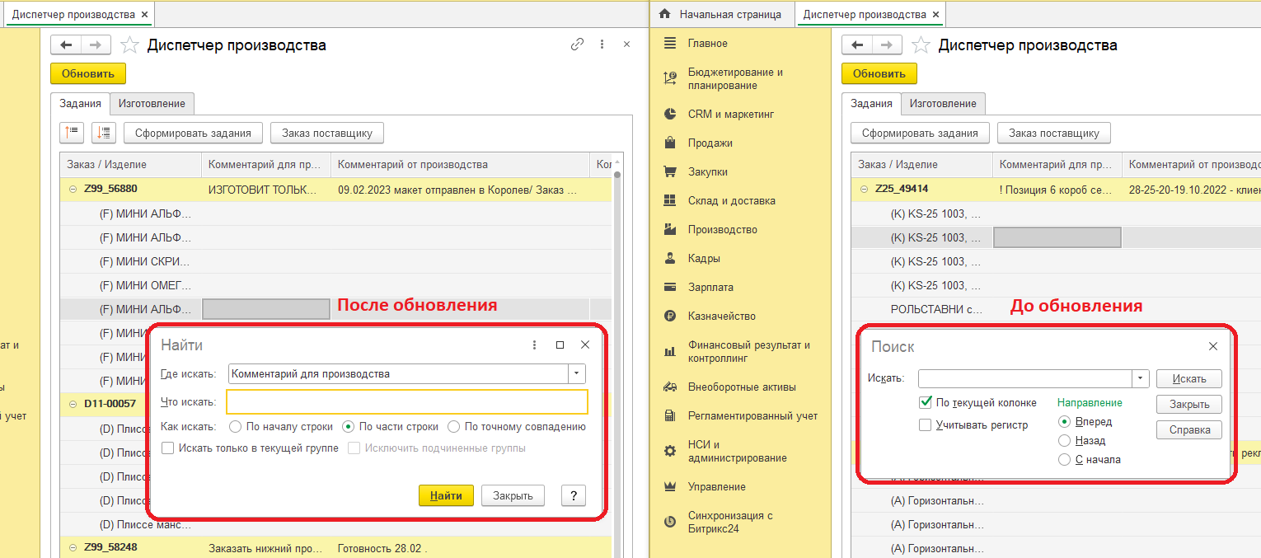Select 'По началу строки' radio option
The image size is (1261, 558).
coord(235,427)
